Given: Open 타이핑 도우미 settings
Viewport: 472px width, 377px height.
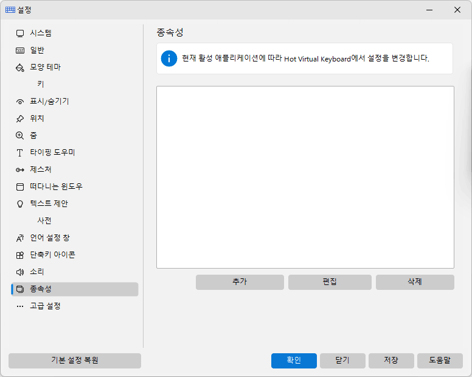Looking at the screenshot, I should [75, 152].
